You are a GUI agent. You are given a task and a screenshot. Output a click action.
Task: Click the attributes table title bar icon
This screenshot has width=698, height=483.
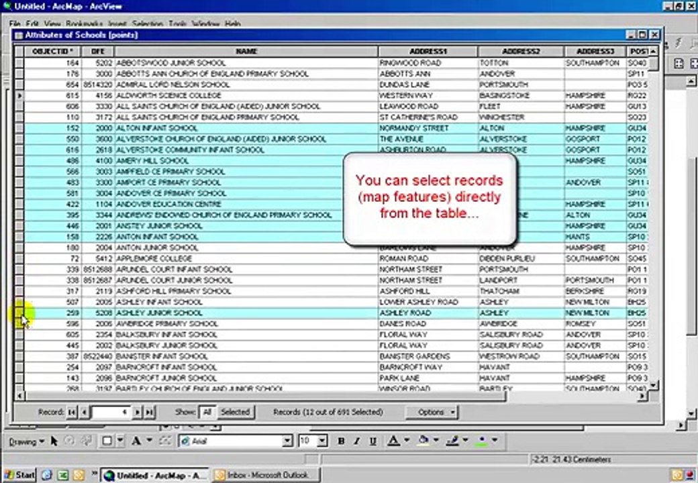[x=19, y=35]
